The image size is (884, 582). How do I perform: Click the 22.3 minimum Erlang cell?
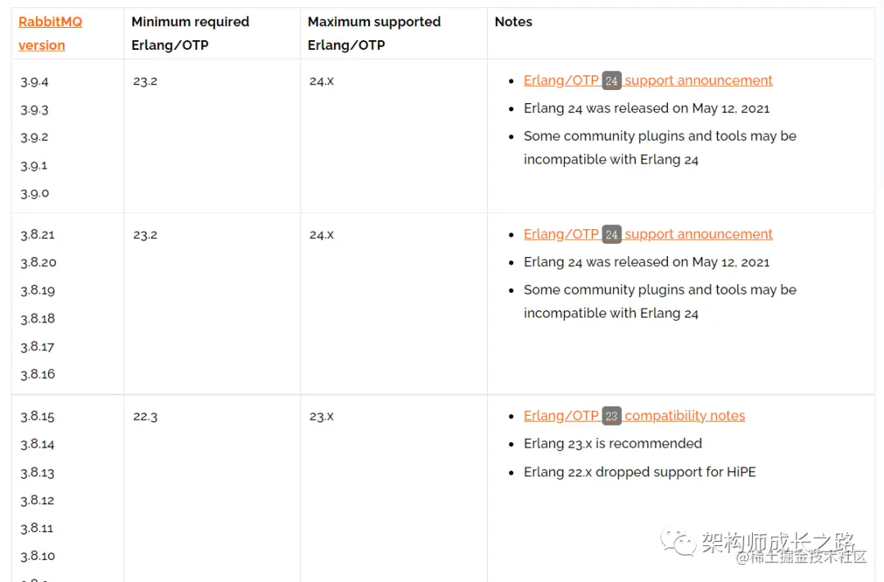click(x=145, y=417)
